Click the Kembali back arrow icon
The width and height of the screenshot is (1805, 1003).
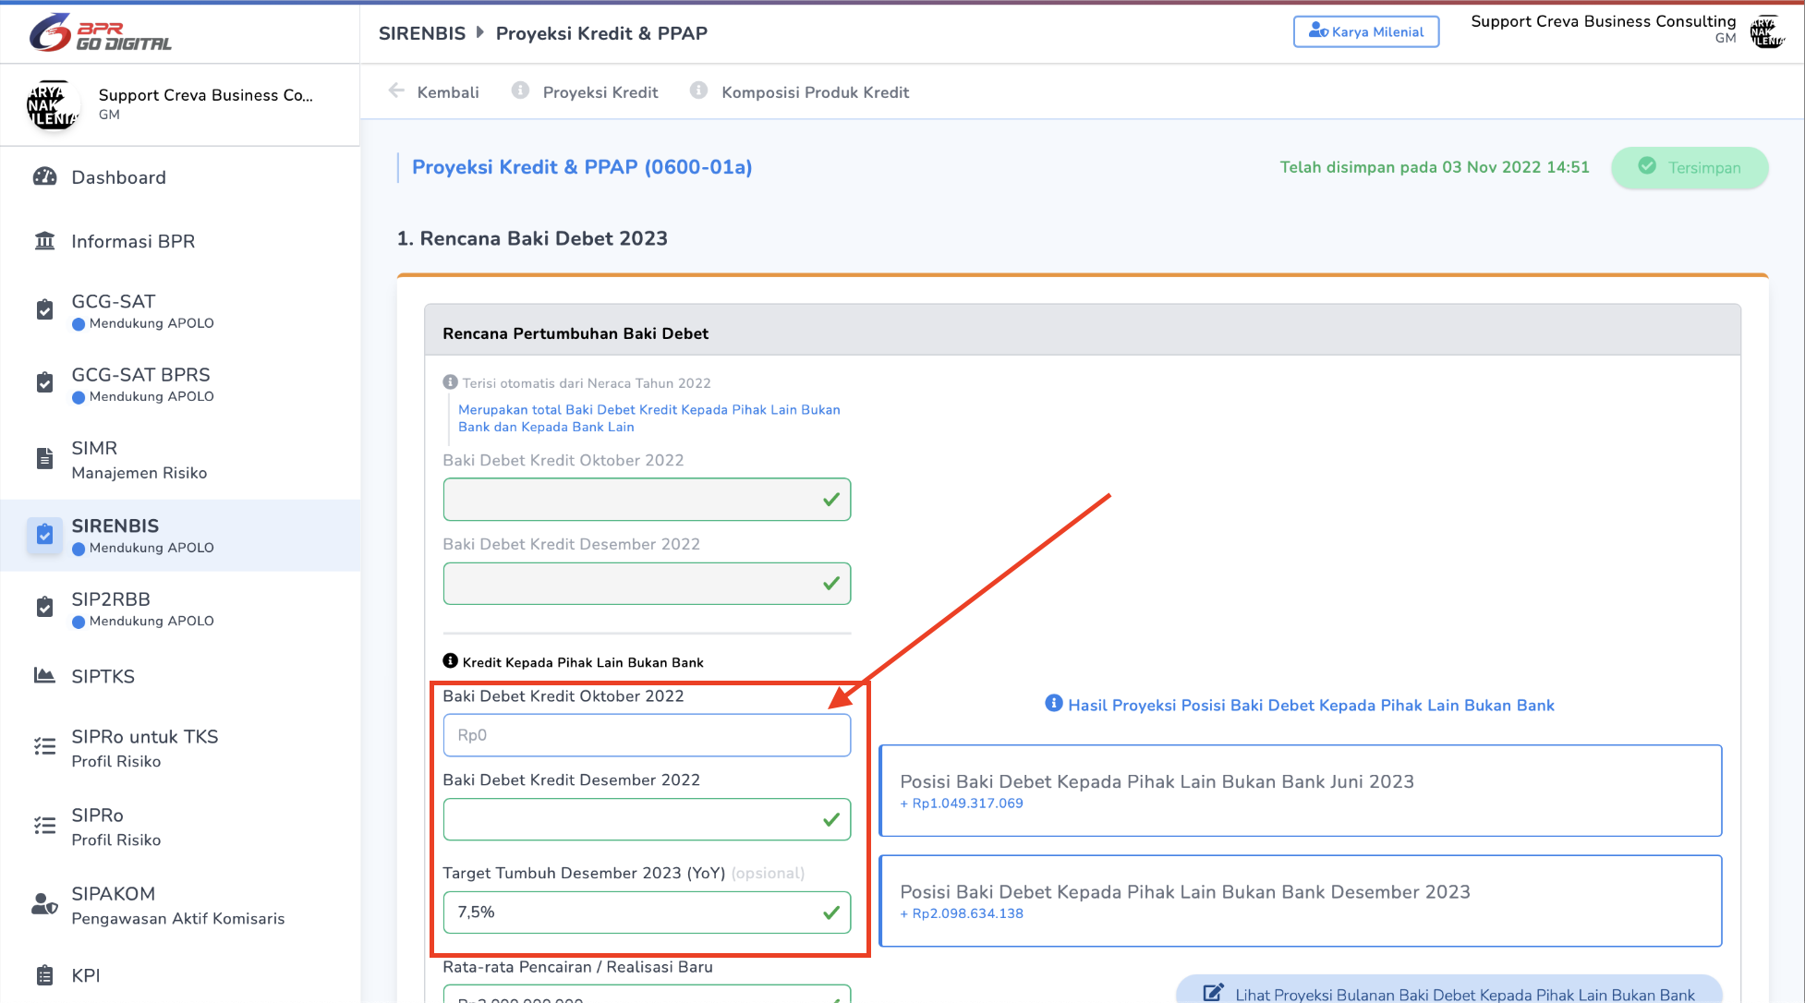coord(396,91)
